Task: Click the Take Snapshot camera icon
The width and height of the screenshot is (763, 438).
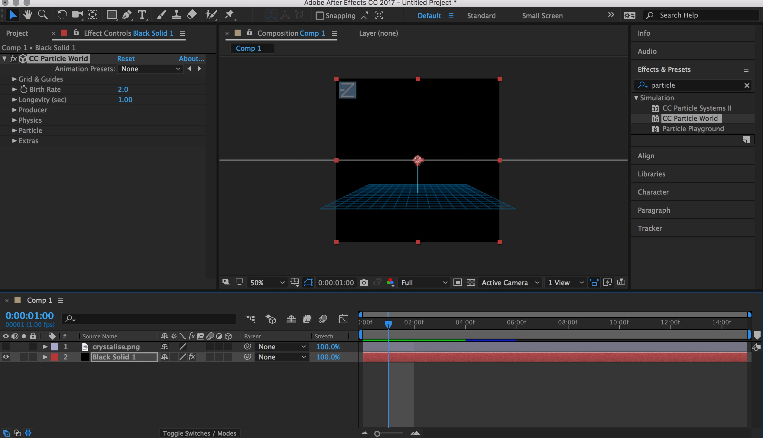Action: coord(364,282)
